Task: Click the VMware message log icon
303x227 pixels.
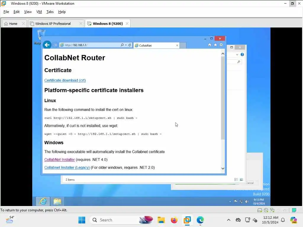Action: pos(294,210)
